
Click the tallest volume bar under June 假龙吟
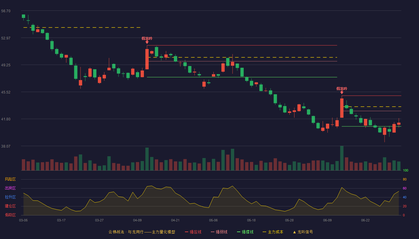pyautogui.click(x=342, y=158)
